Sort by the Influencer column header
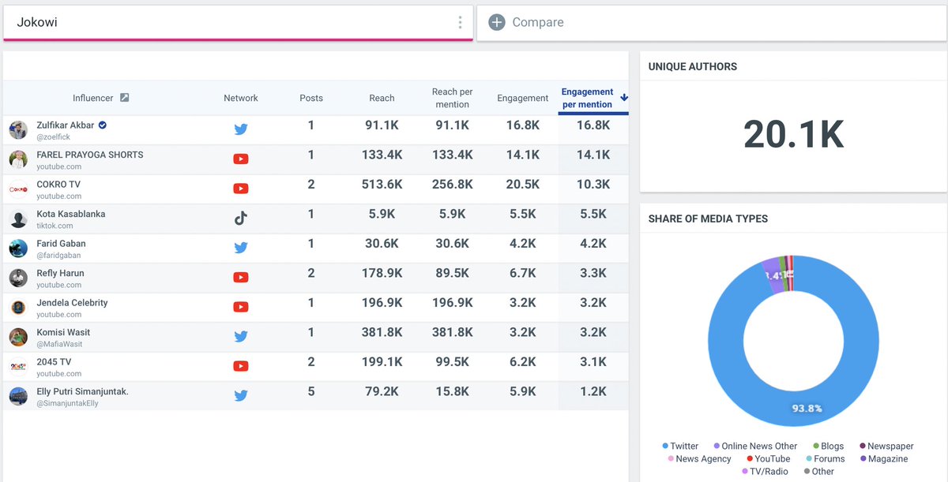The image size is (948, 482). click(x=93, y=98)
